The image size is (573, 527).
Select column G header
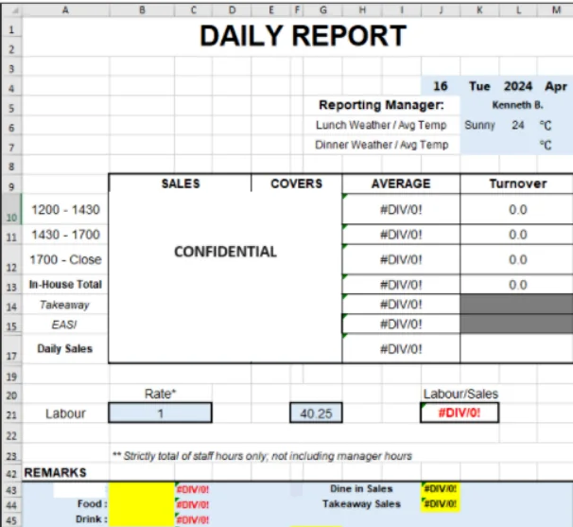click(323, 10)
